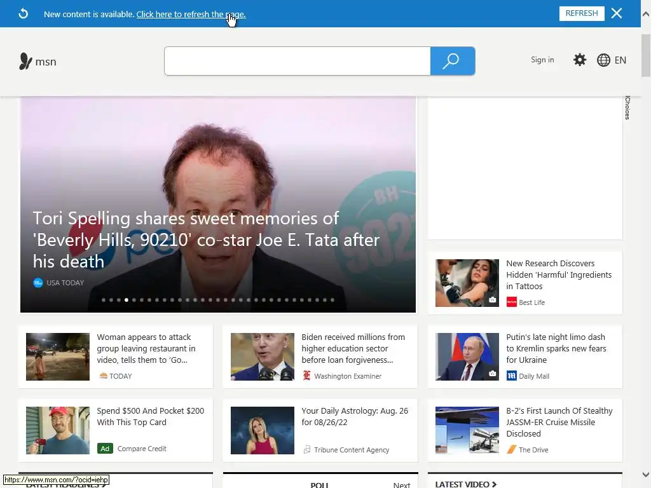
Task: Read 'B-2's First Launch Of Stealthy JASSM-ER' story
Action: pyautogui.click(x=559, y=422)
